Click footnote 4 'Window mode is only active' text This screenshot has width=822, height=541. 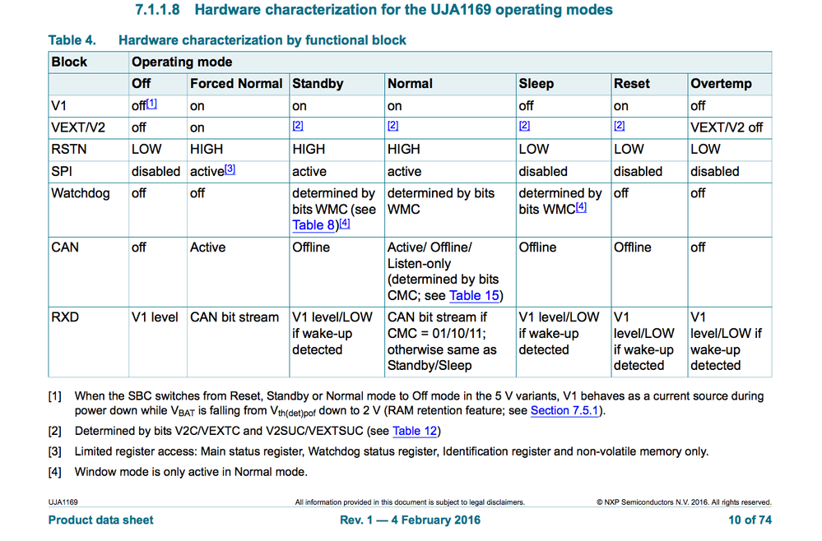tap(191, 472)
